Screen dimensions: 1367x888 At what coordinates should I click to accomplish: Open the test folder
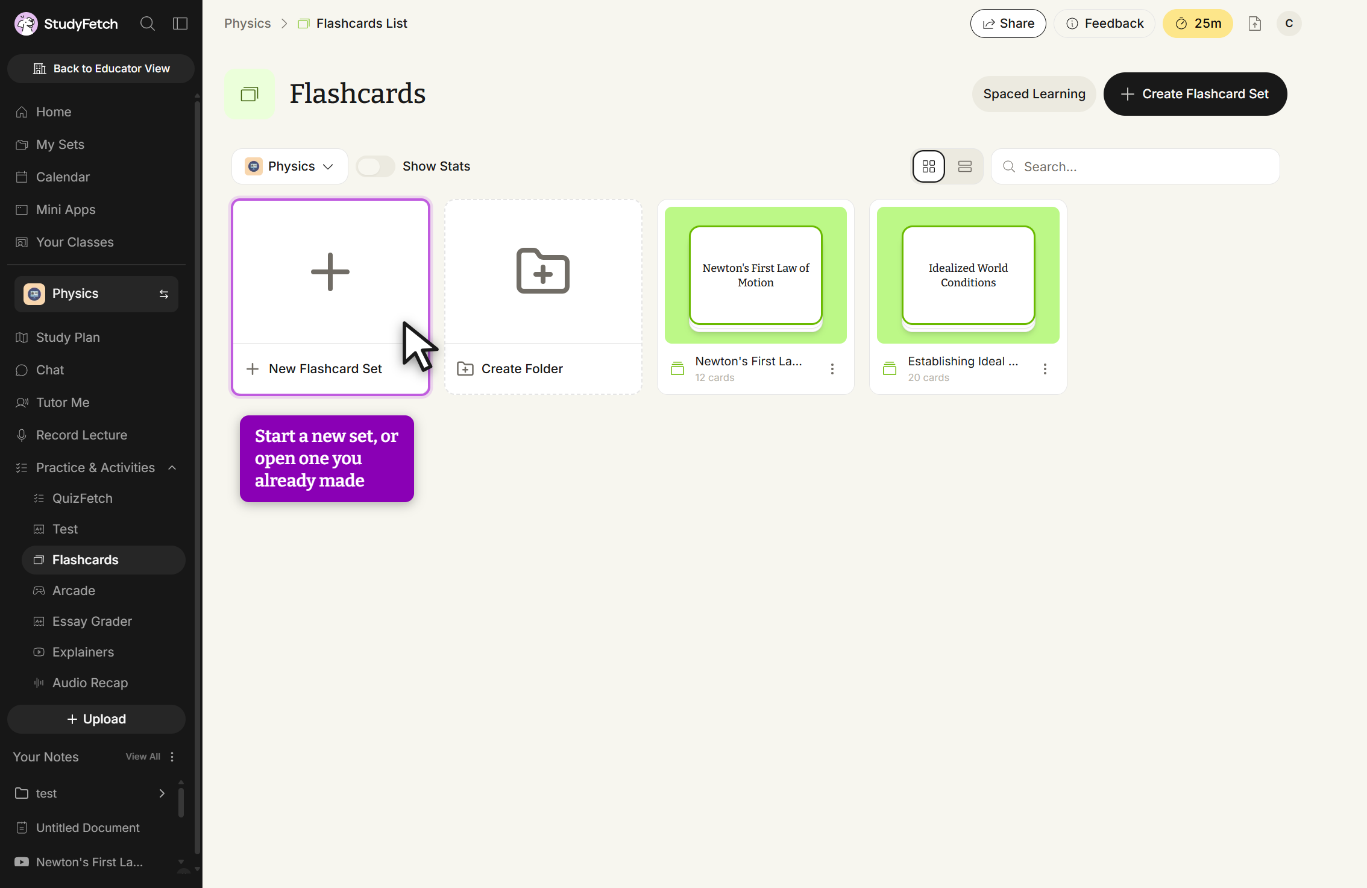point(90,793)
